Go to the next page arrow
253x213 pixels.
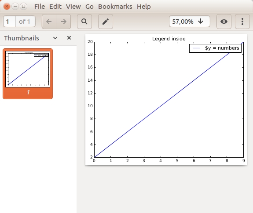tap(63, 22)
